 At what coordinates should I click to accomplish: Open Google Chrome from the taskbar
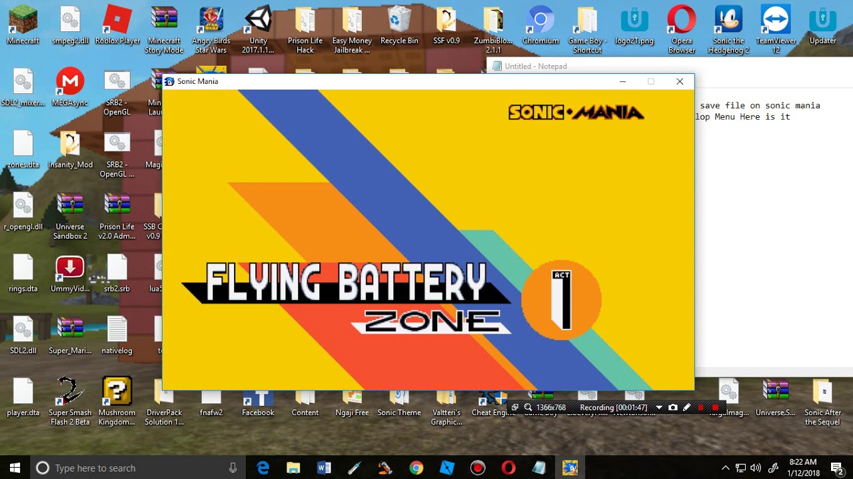416,468
